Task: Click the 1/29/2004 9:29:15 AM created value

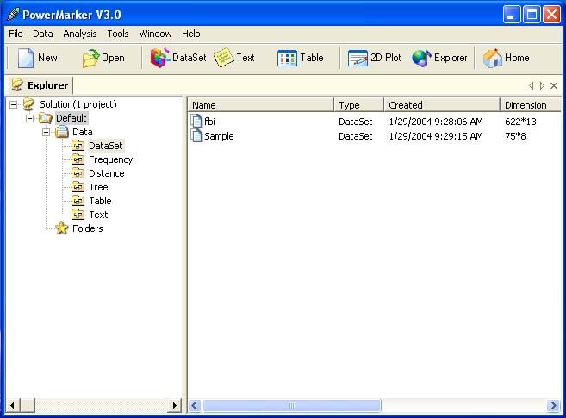Action: pyautogui.click(x=436, y=136)
